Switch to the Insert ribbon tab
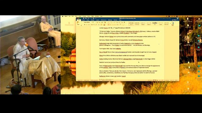The height and width of the screenshot is (113, 202). click(x=83, y=20)
